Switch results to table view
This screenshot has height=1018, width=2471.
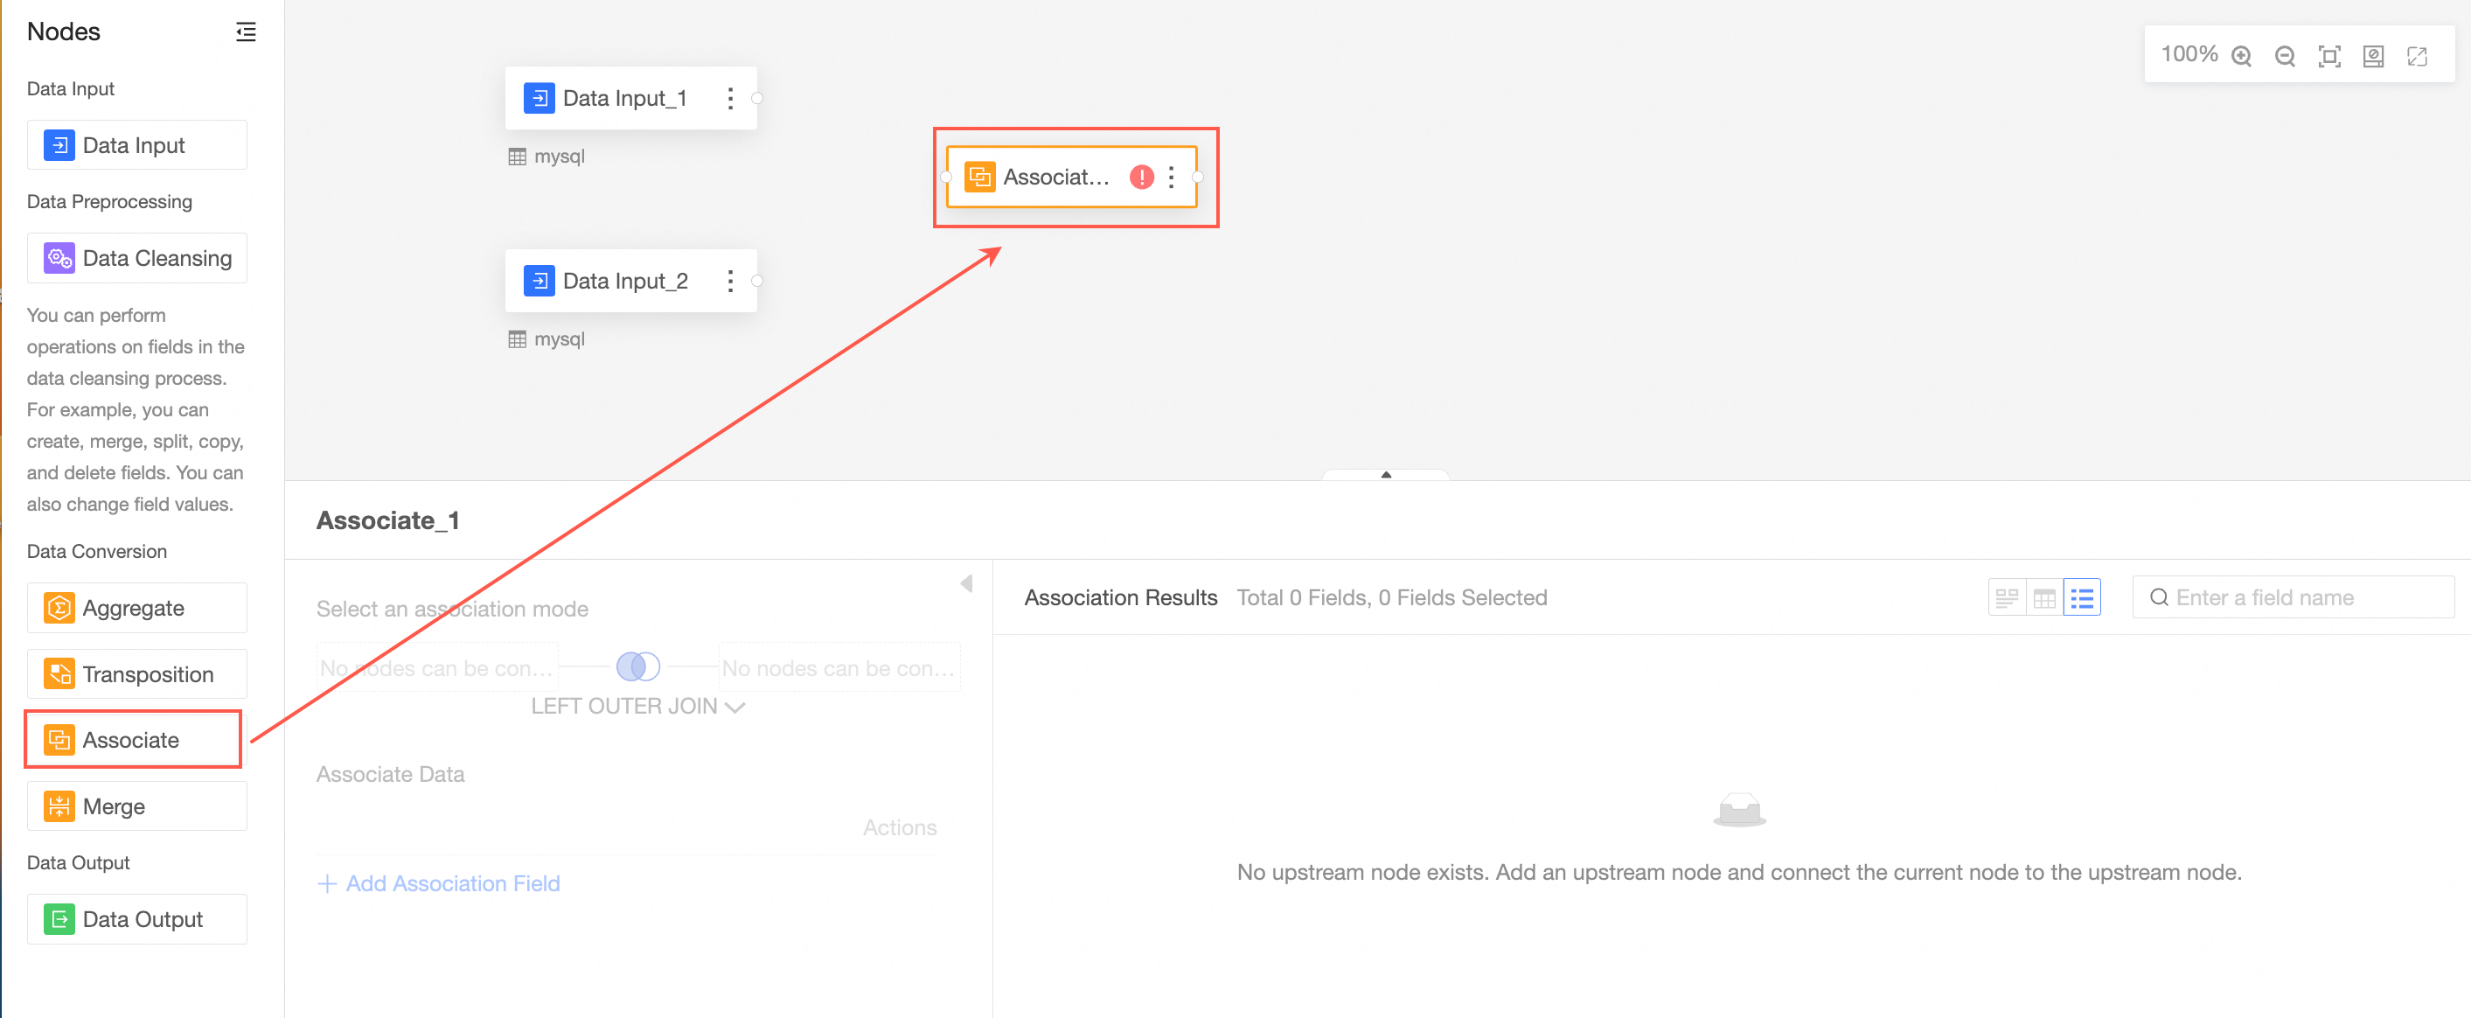tap(2044, 597)
